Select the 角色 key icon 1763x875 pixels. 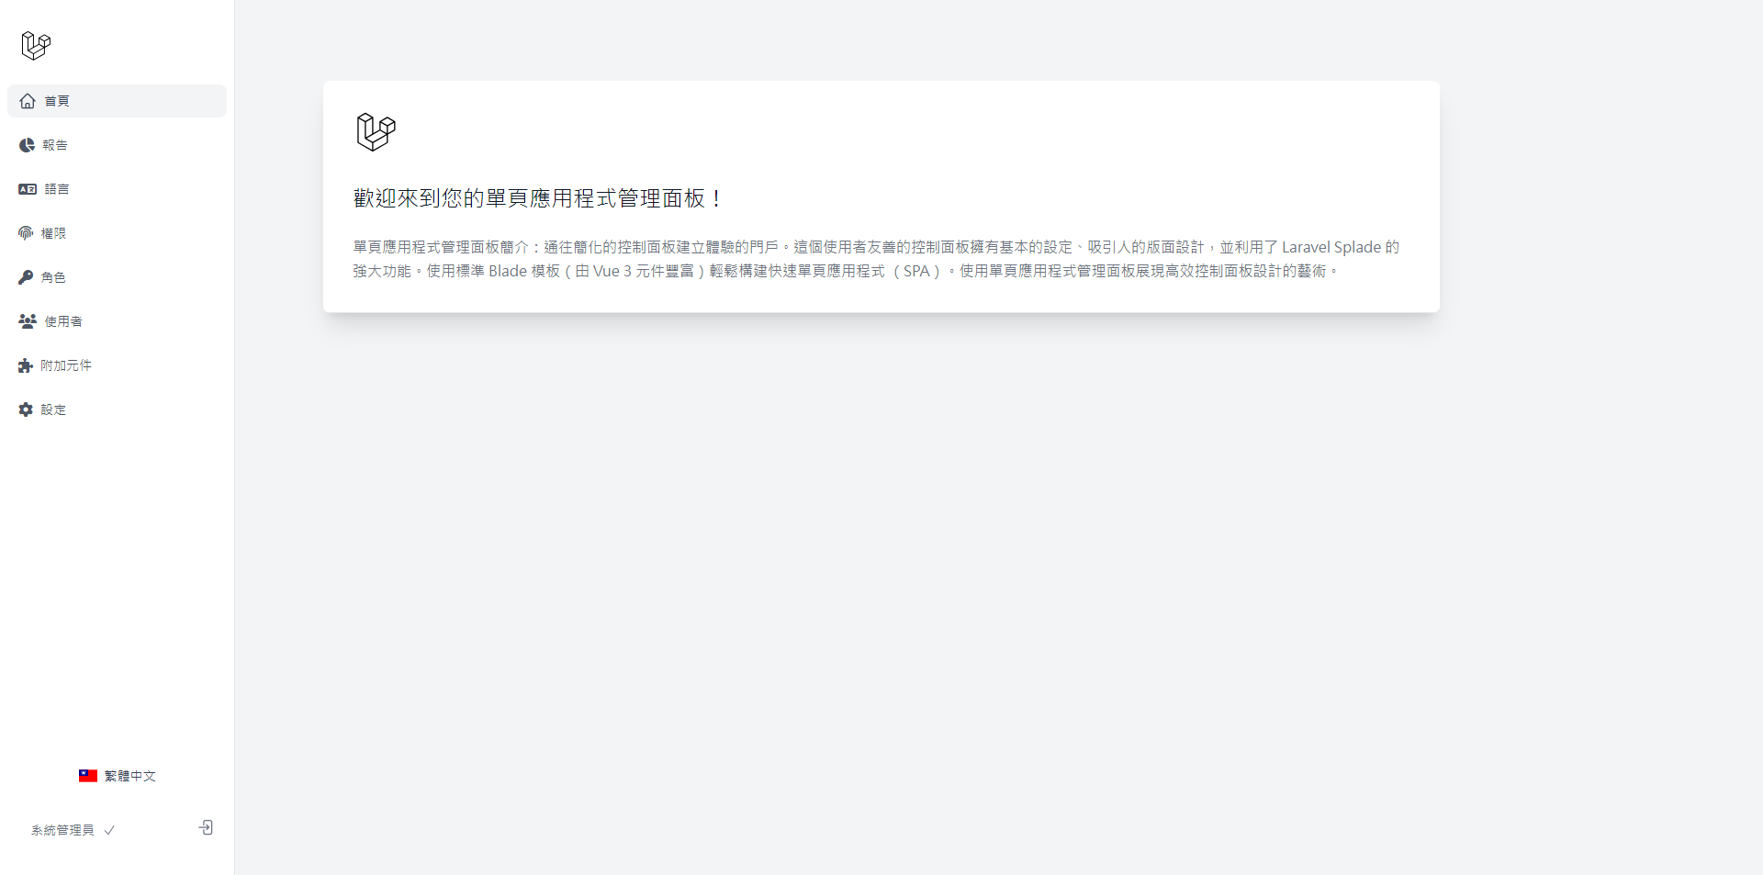click(x=26, y=277)
